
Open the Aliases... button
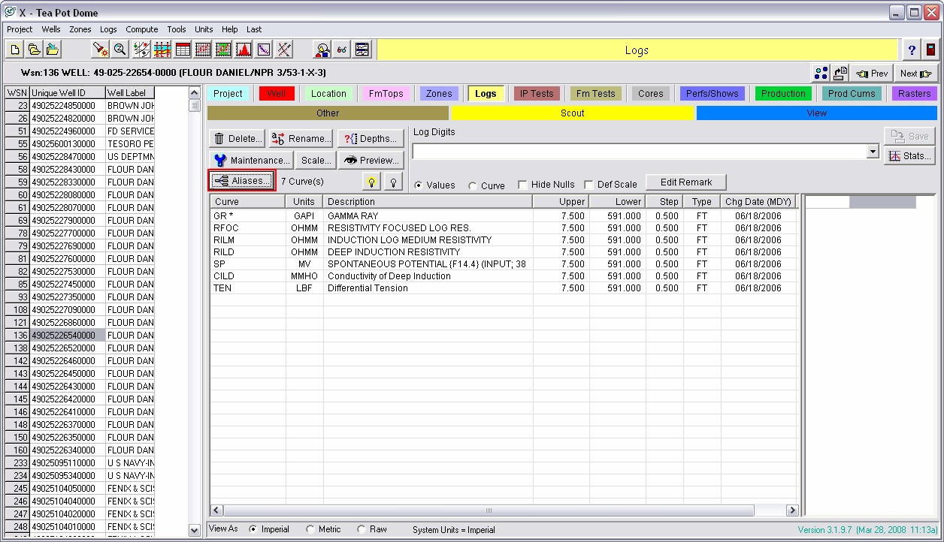(242, 181)
